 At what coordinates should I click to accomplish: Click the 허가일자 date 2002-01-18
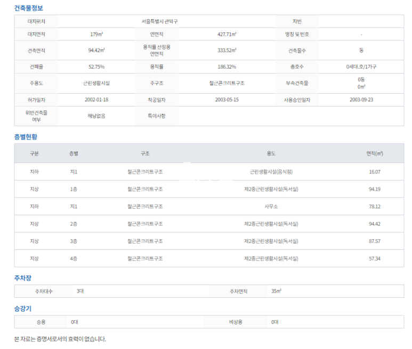click(96, 100)
